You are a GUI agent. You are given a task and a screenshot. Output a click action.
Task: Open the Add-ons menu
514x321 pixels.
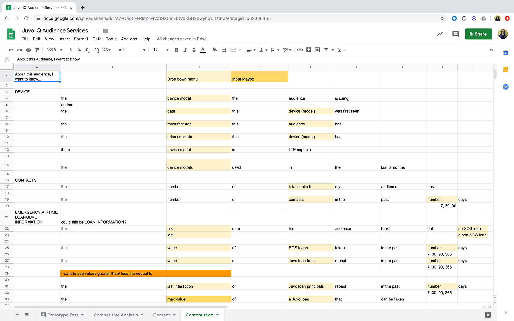click(129, 39)
